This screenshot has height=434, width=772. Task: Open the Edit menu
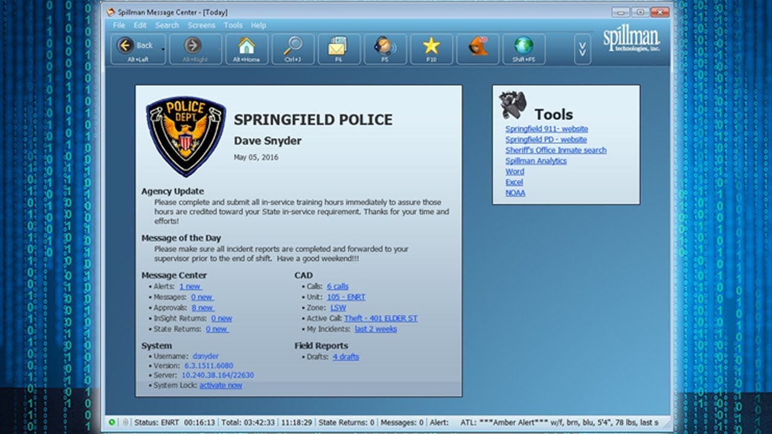pyautogui.click(x=140, y=25)
